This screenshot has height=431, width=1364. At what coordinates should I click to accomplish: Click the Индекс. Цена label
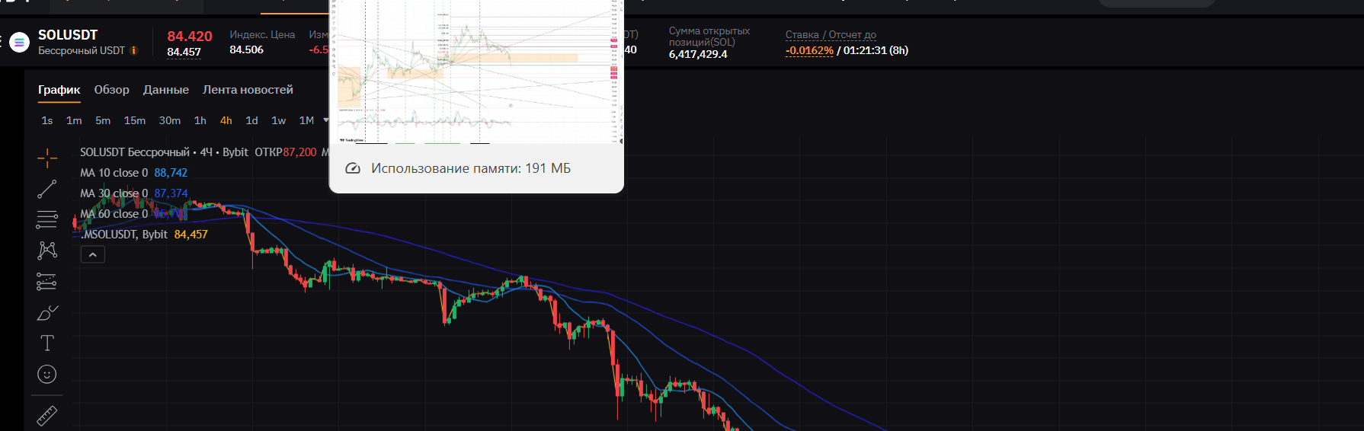262,35
